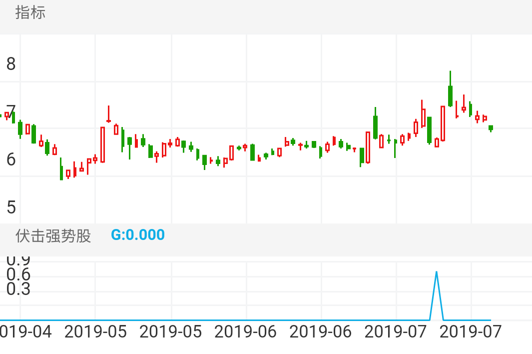Click the tallest green candlestick near price 8
532x354 pixels.
(x=450, y=89)
